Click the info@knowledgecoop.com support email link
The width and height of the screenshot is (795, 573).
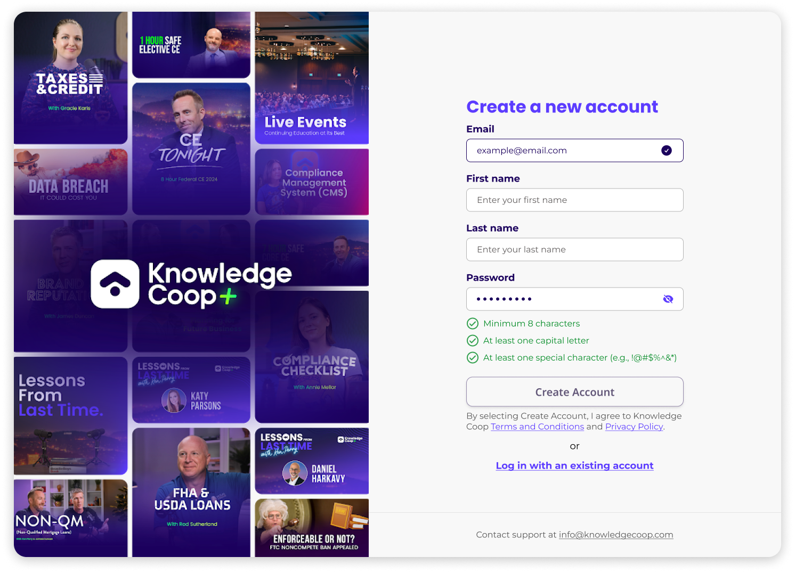pos(616,535)
